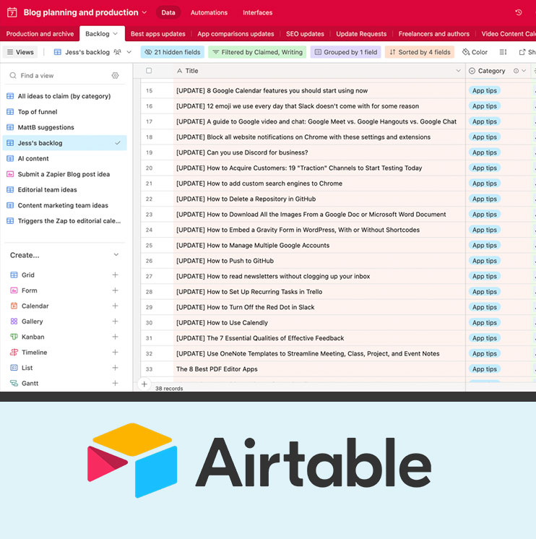
Task: Add a new Calendar view
Action: click(115, 306)
